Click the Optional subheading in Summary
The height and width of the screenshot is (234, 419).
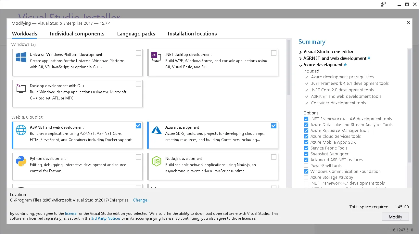tap(311, 113)
